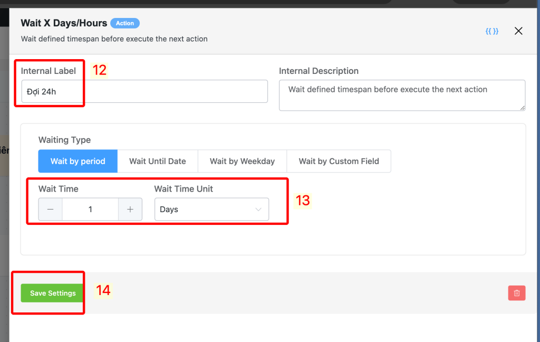Increase wait time with plus button

pos(130,209)
